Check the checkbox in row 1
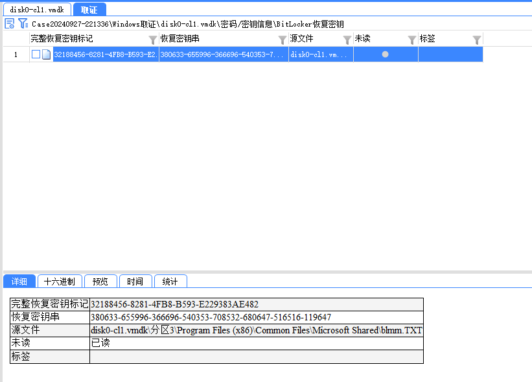The image size is (532, 382). (x=36, y=55)
